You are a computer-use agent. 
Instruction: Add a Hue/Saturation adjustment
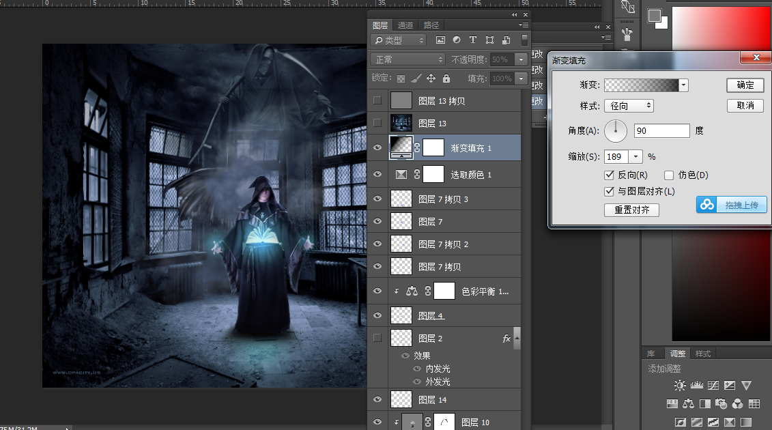[x=672, y=404]
